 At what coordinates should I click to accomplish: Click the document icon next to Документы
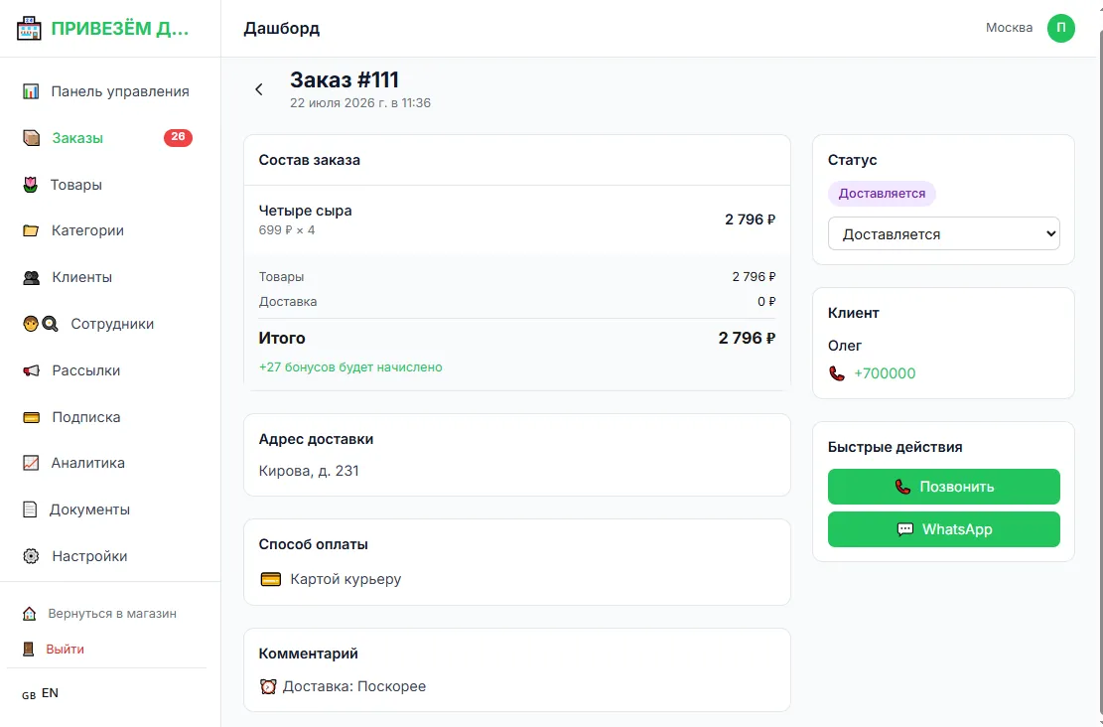click(x=30, y=509)
